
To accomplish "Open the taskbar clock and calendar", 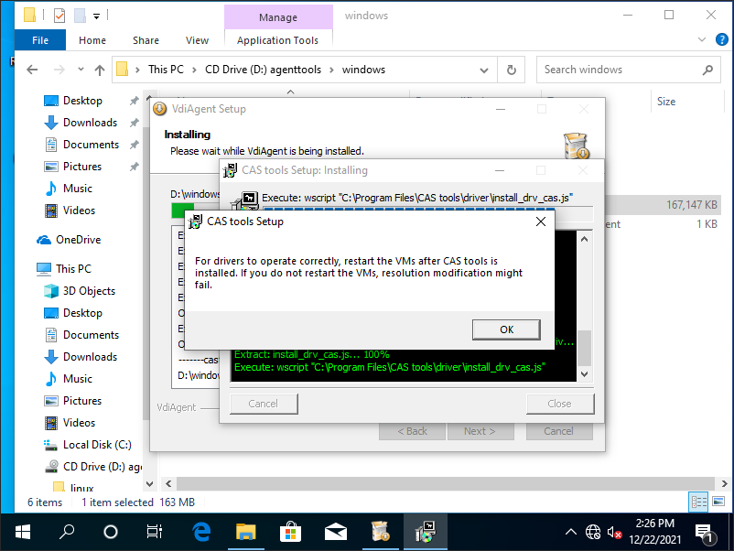I will tap(655, 532).
